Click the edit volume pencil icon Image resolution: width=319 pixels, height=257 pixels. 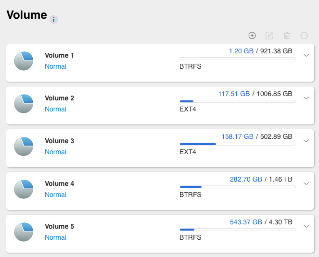[x=269, y=36]
